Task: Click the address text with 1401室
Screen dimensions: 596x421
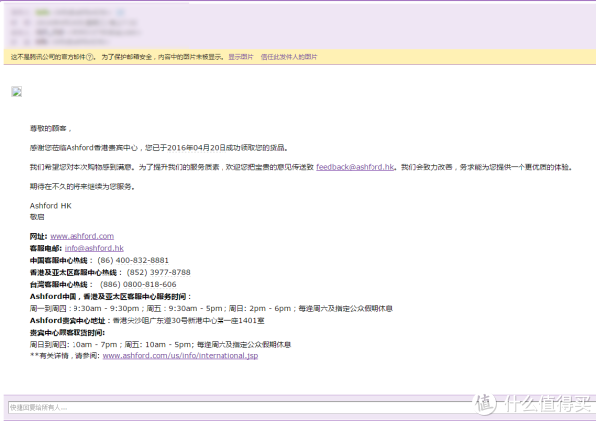Action: point(189,321)
